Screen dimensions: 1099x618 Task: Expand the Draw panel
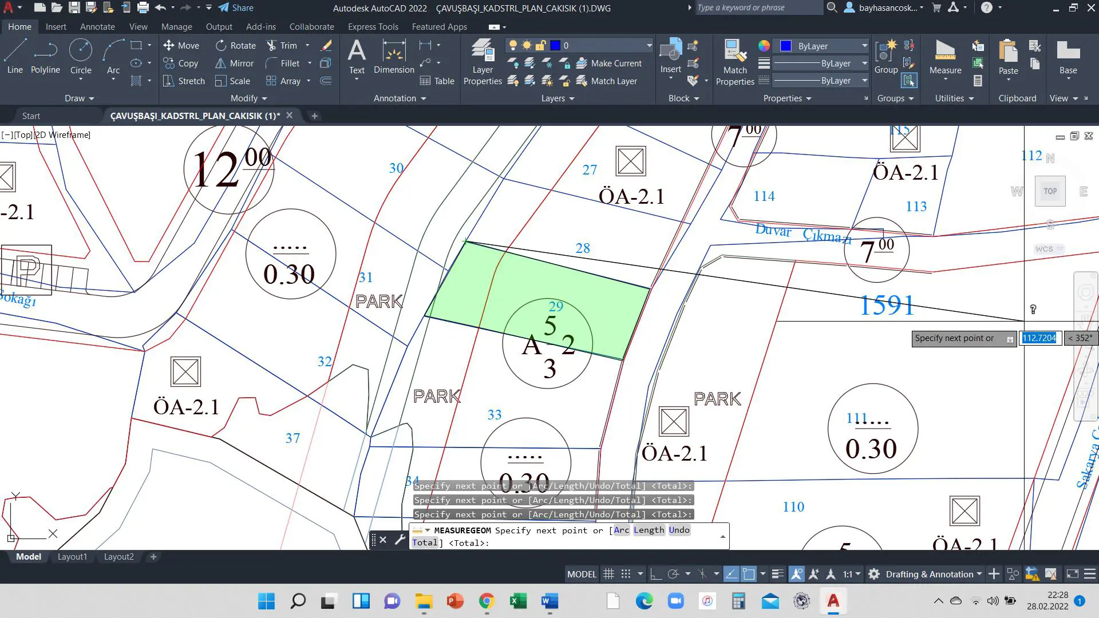click(x=79, y=98)
